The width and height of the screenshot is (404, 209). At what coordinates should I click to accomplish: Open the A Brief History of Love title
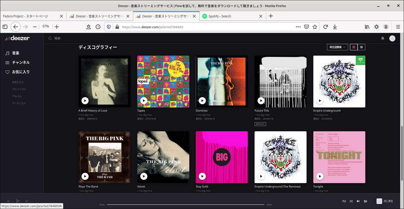click(93, 111)
